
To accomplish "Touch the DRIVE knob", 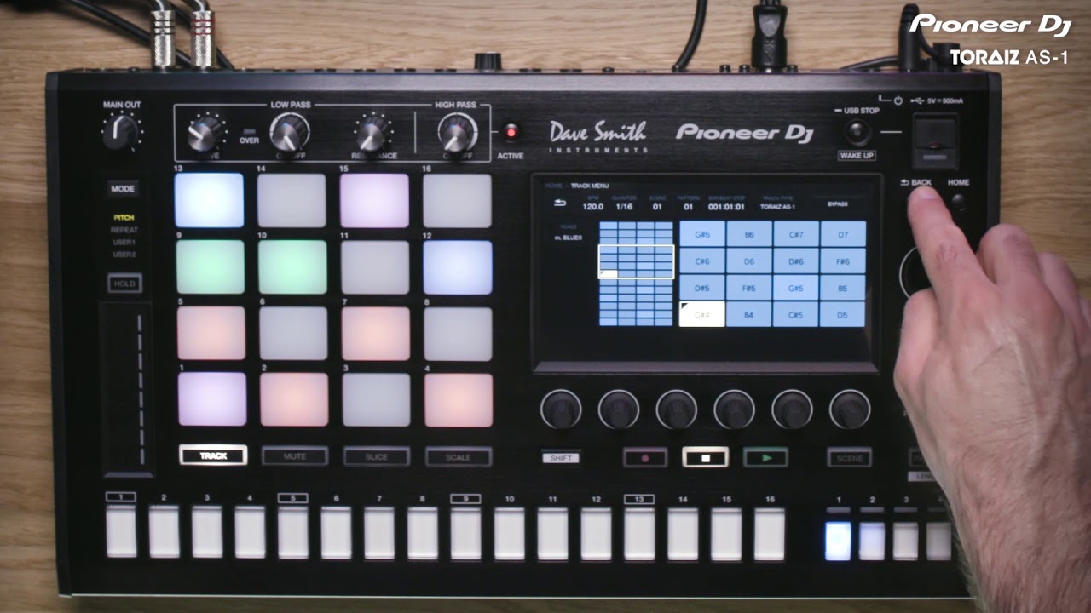I will point(204,135).
